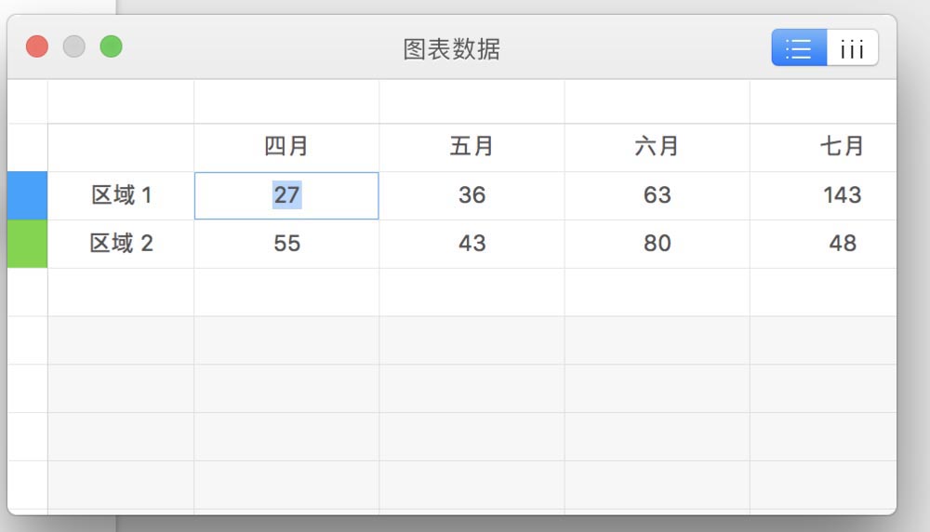
Task: Select the cell with value 43
Action: (x=472, y=244)
